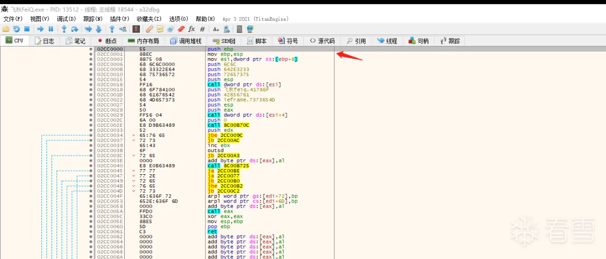Open the Variables hash icon
The height and width of the screenshot is (259, 606).
(x=202, y=29)
